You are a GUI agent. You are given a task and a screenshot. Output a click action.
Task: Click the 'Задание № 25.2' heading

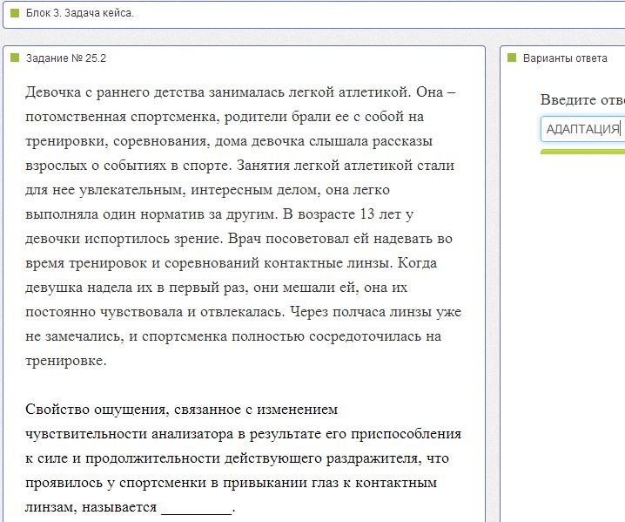(x=66, y=58)
